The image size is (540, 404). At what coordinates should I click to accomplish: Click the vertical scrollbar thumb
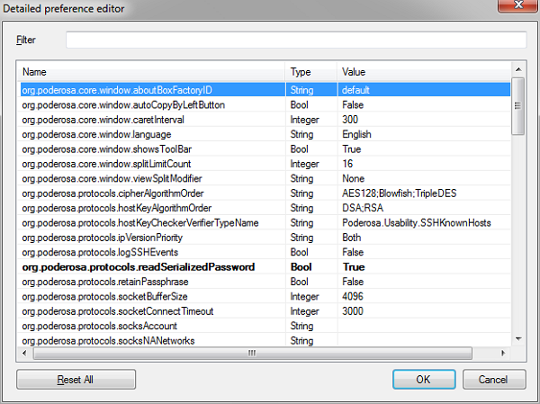tap(518, 106)
